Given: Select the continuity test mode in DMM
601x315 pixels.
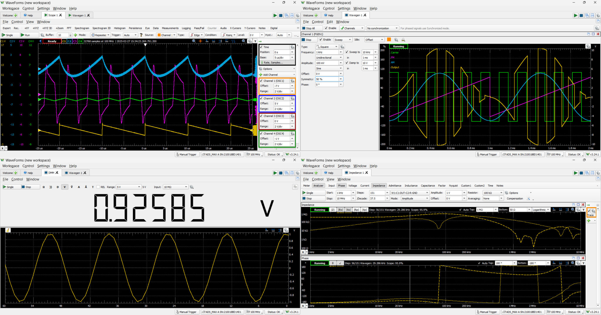Looking at the screenshot, I should tap(51, 187).
